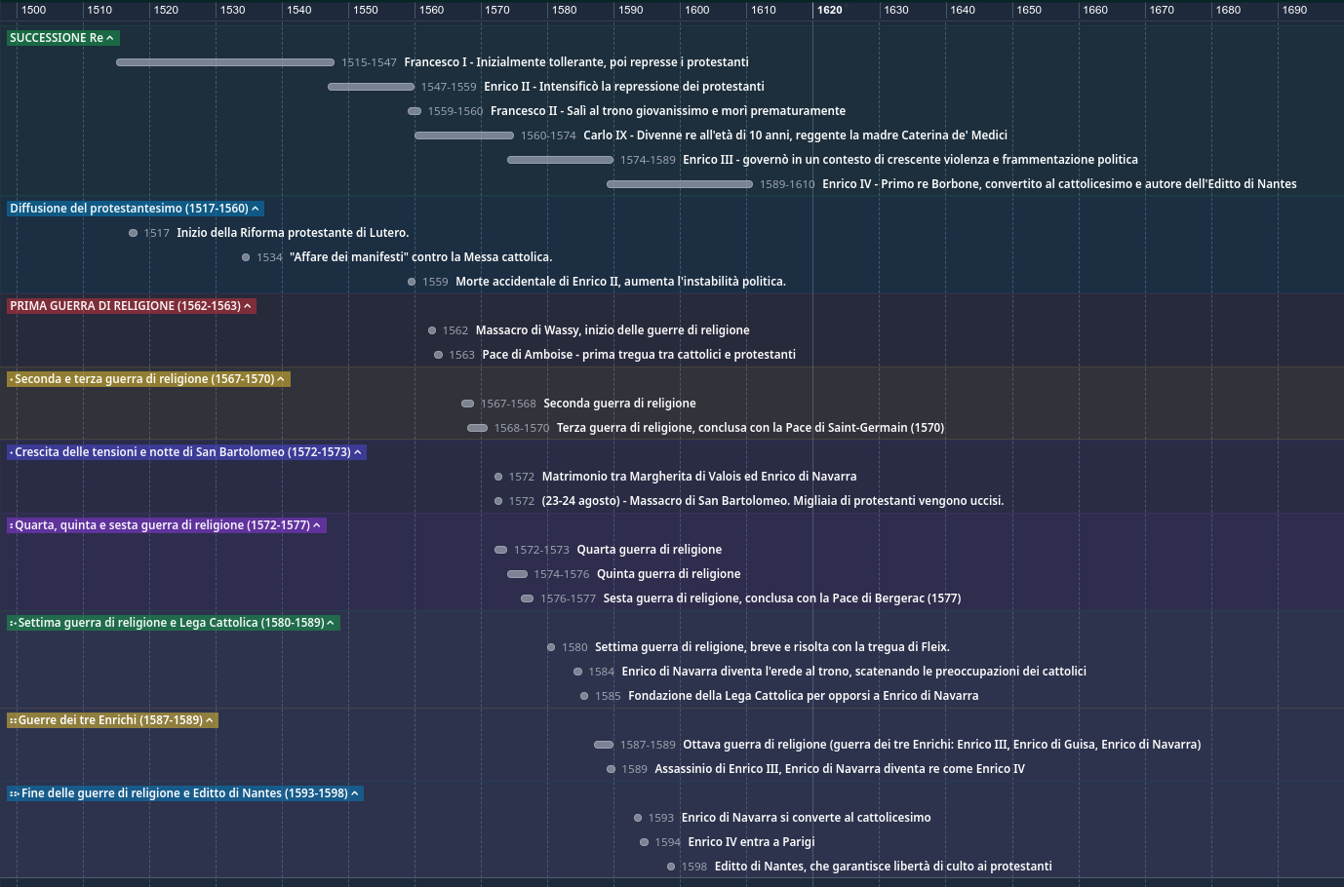The image size is (1344, 887).
Task: Click the 1517 Riforma protestante event dot
Action: tap(134, 233)
